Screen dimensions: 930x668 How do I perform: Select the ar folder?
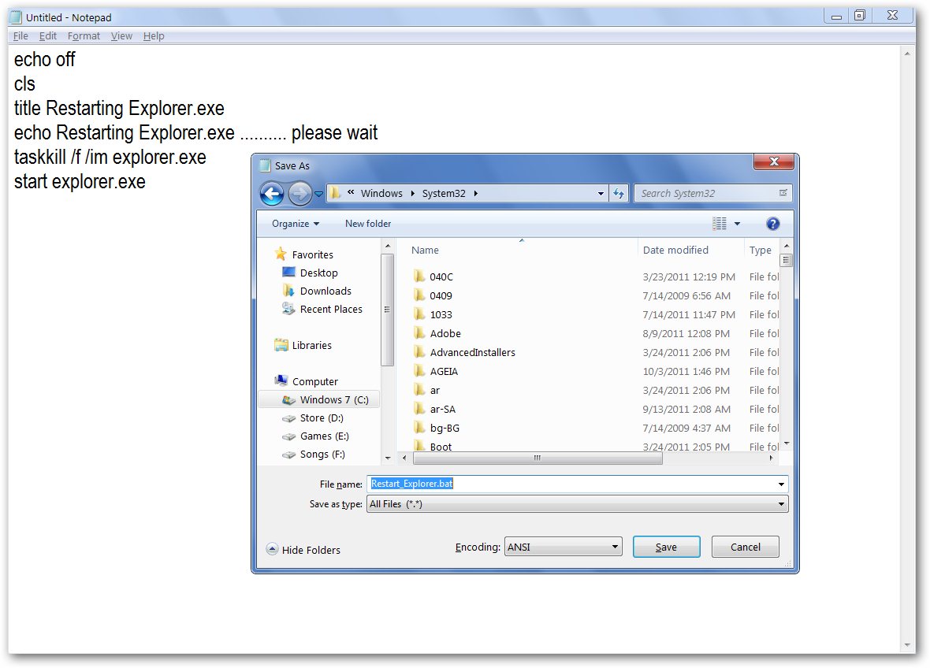tap(427, 390)
